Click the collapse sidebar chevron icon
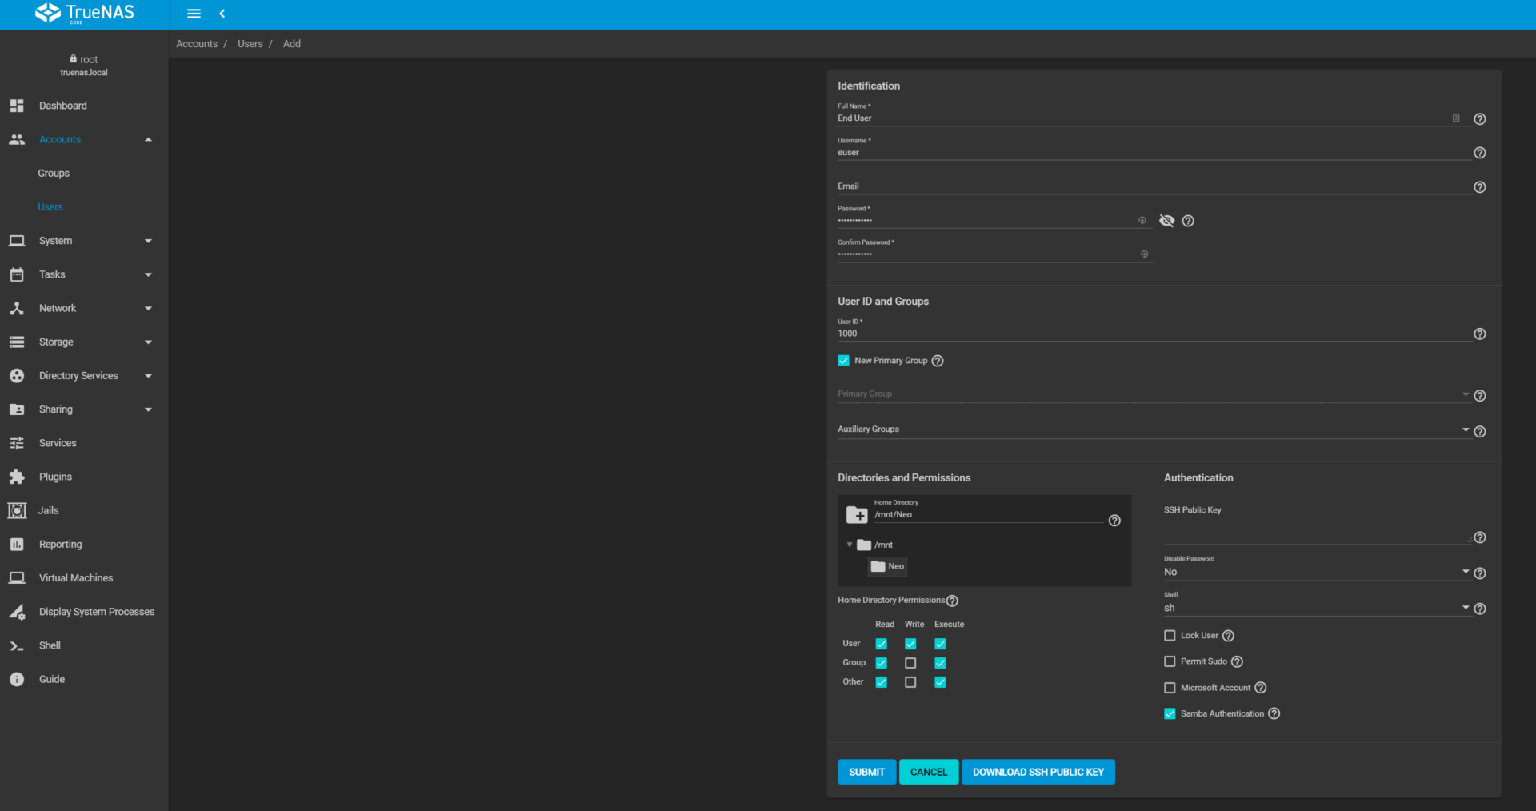The height and width of the screenshot is (811, 1536). (x=222, y=14)
